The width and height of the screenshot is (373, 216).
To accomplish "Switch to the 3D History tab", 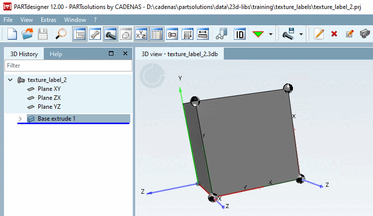I will (x=24, y=54).
